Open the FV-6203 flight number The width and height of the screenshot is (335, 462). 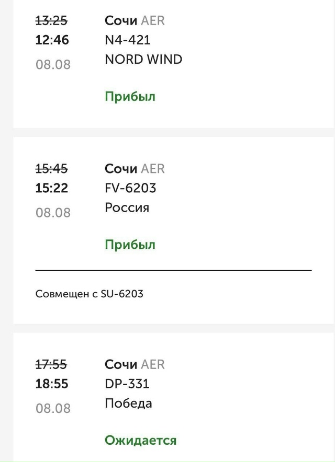[130, 188]
